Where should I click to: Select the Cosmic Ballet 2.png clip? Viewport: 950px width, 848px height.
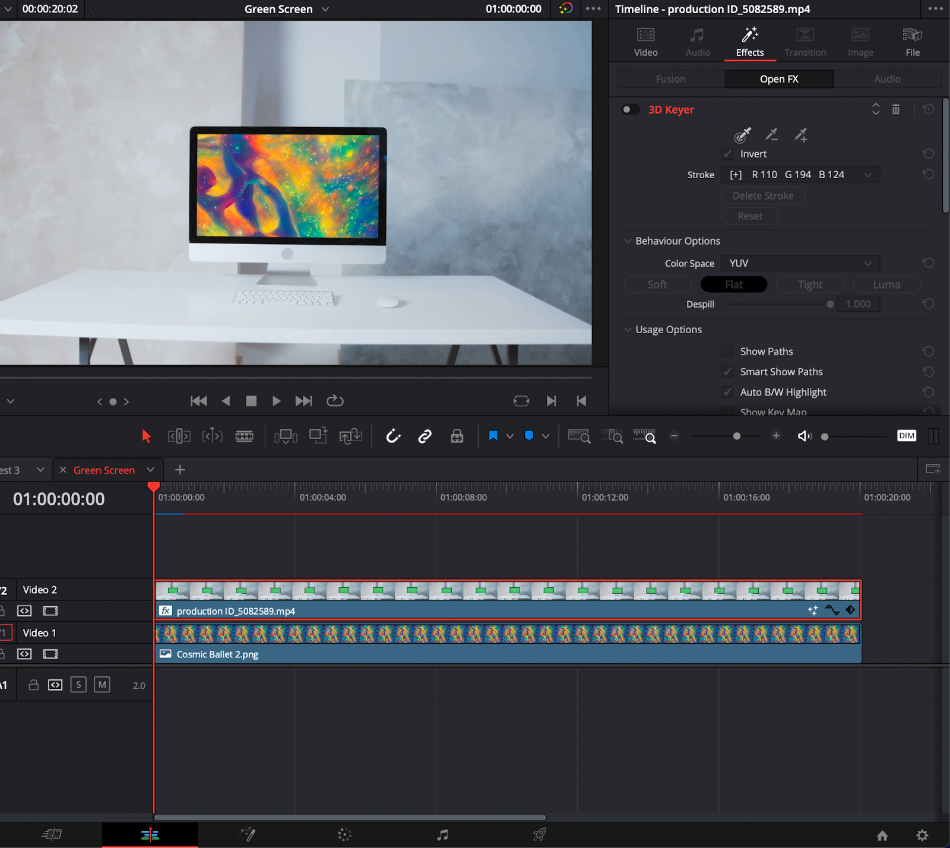[x=505, y=643]
